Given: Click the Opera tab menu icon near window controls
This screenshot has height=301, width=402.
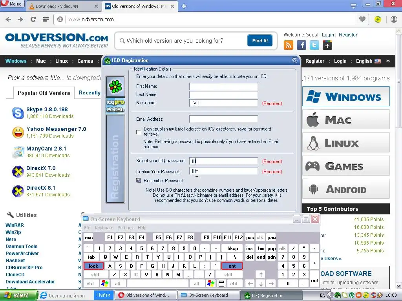Looking at the screenshot, I should point(353,5).
